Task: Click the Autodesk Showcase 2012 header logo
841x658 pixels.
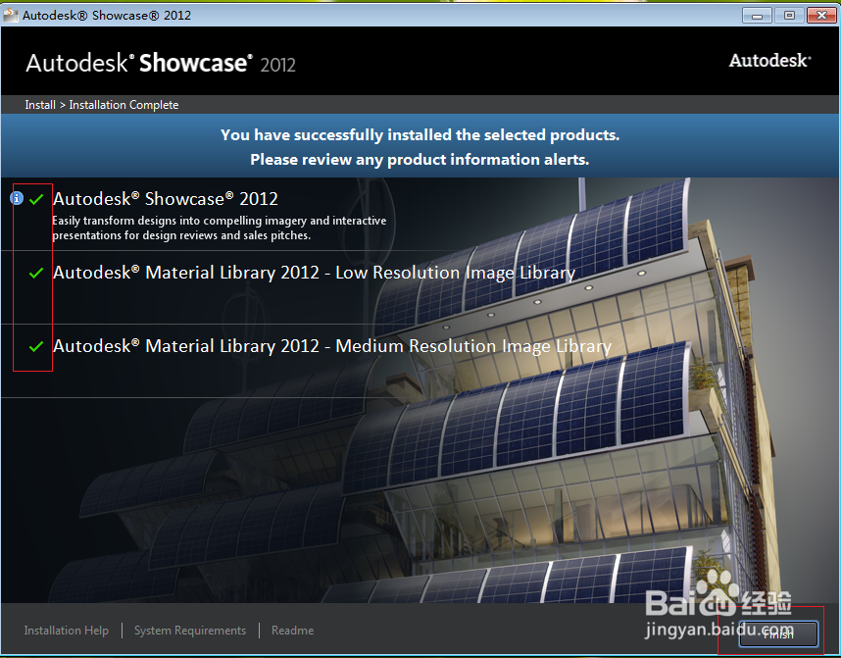Action: tap(161, 64)
